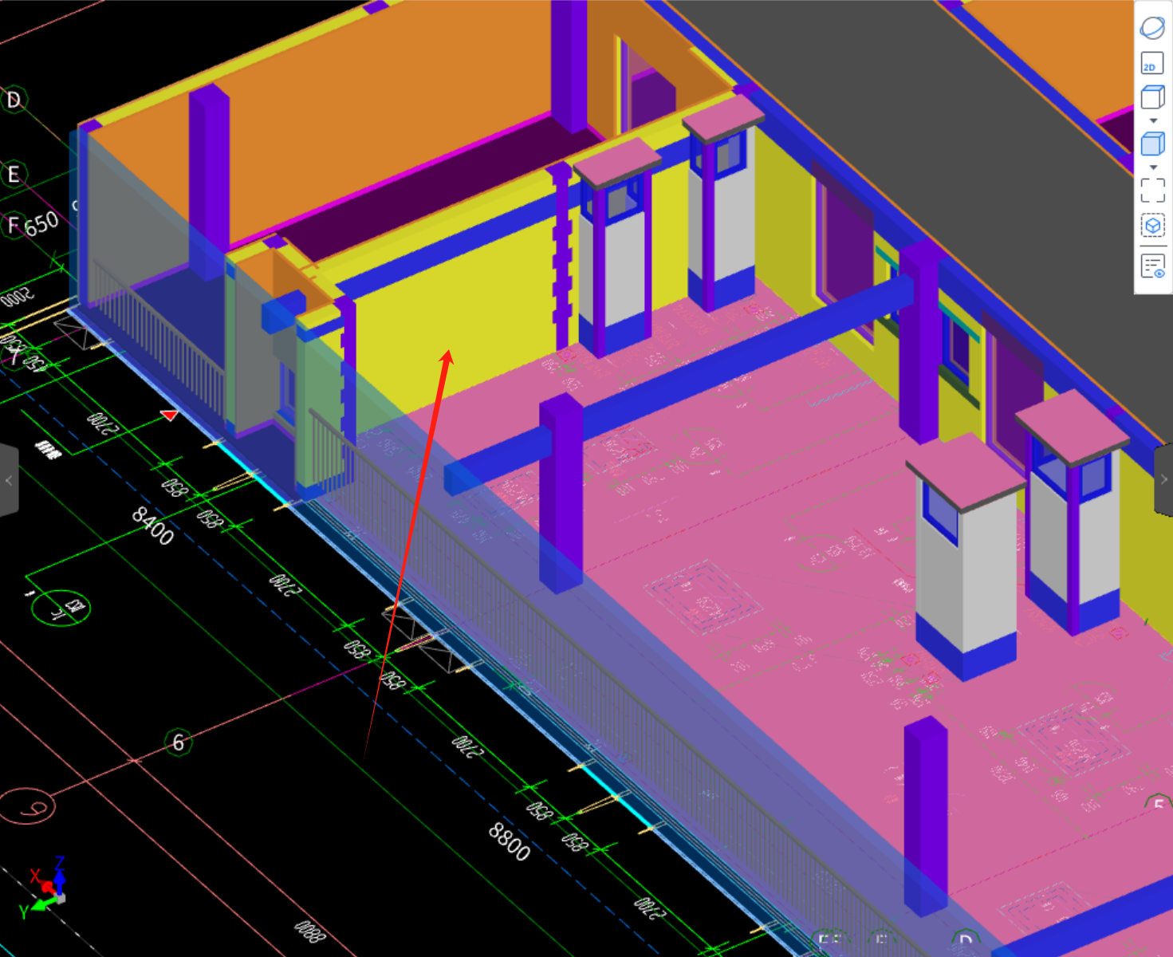
Task: Select grid axis bubble D
Action: click(14, 100)
